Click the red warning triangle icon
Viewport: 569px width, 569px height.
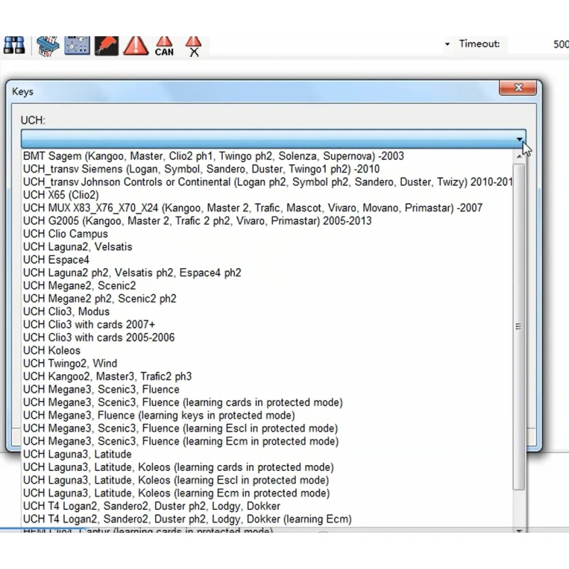point(136,46)
